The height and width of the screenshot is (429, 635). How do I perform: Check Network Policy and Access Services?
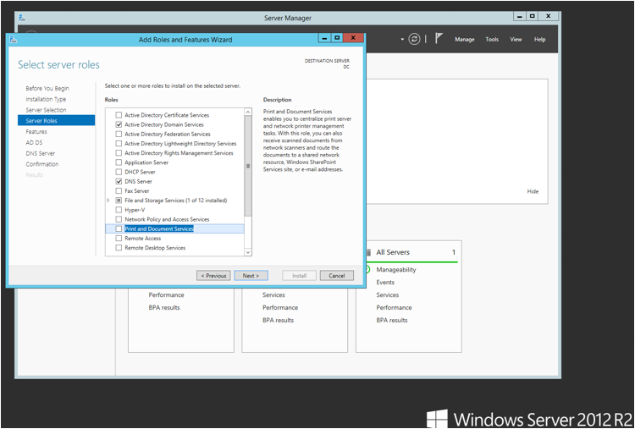(119, 219)
